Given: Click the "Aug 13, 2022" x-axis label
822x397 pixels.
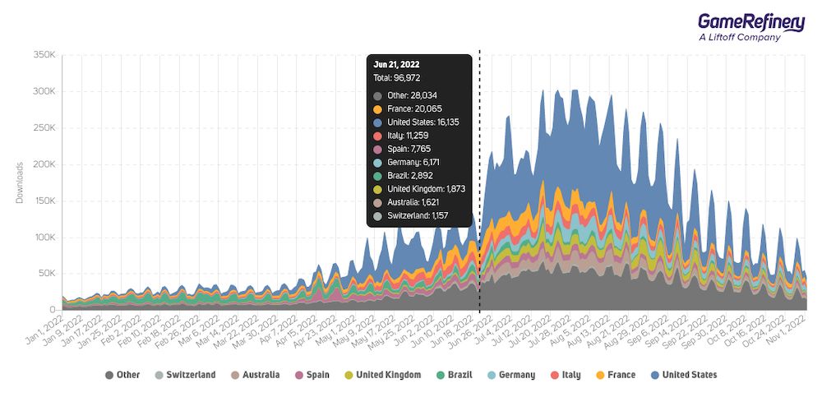Looking at the screenshot, I should click(589, 330).
